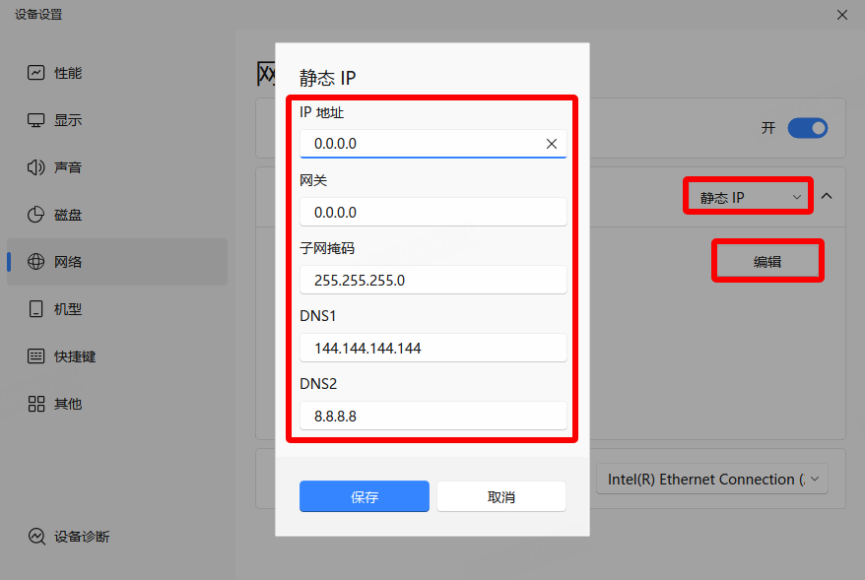
Task: Cancel the static IP dialog (取消)
Action: click(501, 497)
